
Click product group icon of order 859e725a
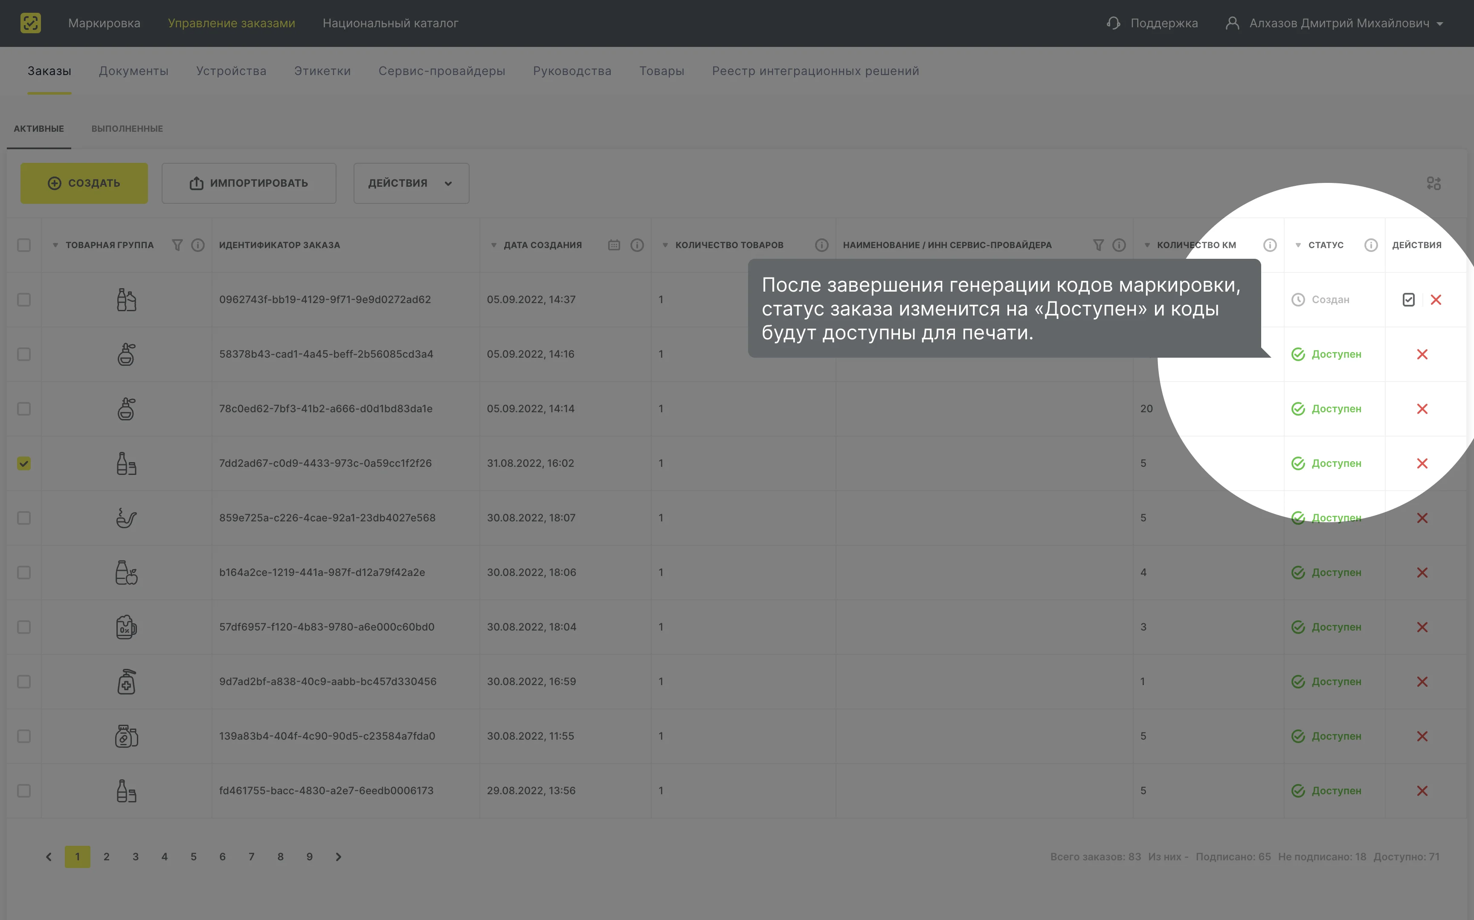tap(127, 518)
